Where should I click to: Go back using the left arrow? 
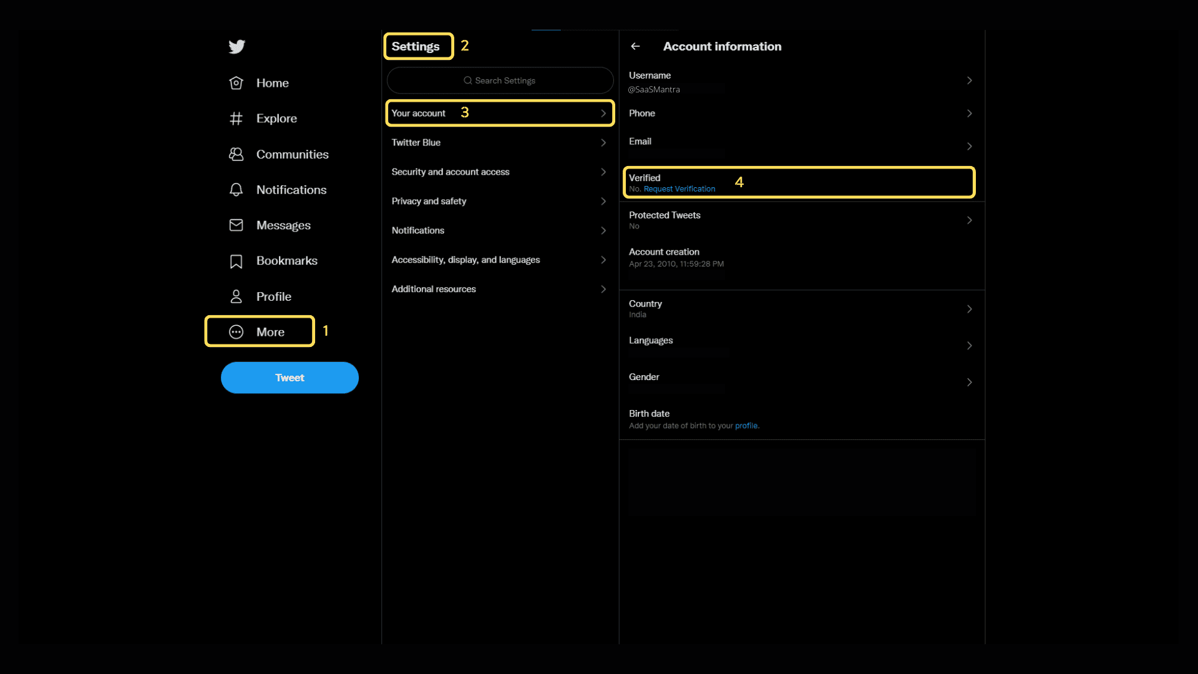(x=635, y=46)
